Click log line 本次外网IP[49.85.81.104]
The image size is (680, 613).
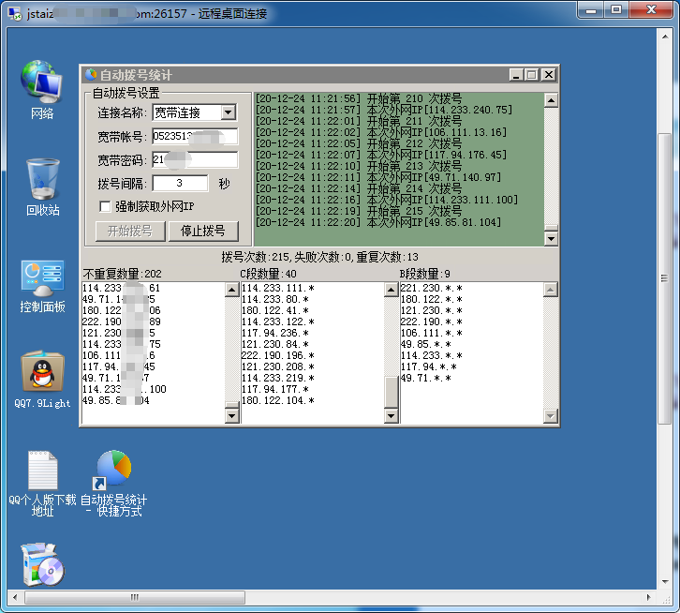click(x=378, y=222)
